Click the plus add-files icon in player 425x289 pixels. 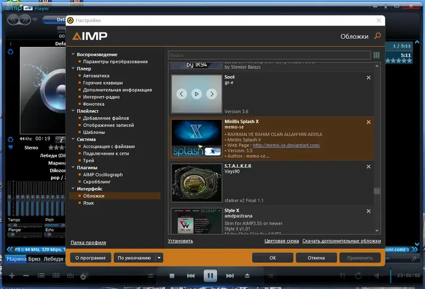pyautogui.click(x=12, y=276)
